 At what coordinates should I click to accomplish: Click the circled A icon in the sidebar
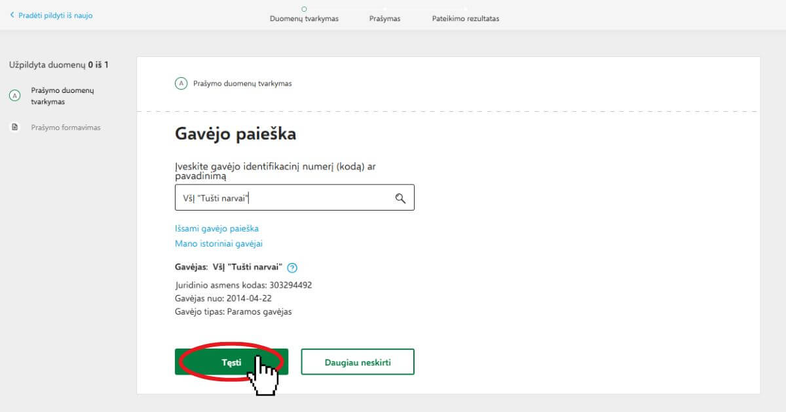tap(14, 96)
